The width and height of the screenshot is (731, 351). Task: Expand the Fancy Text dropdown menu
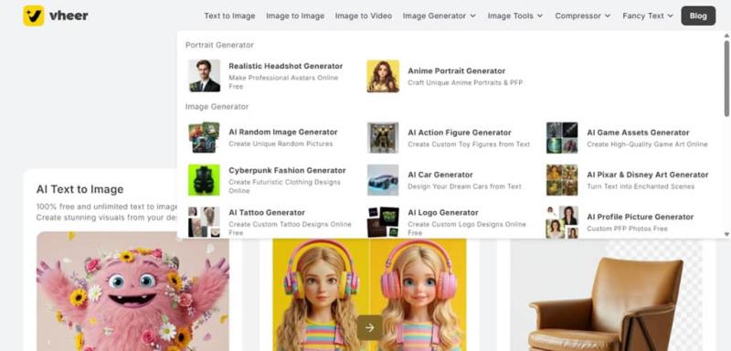point(648,16)
